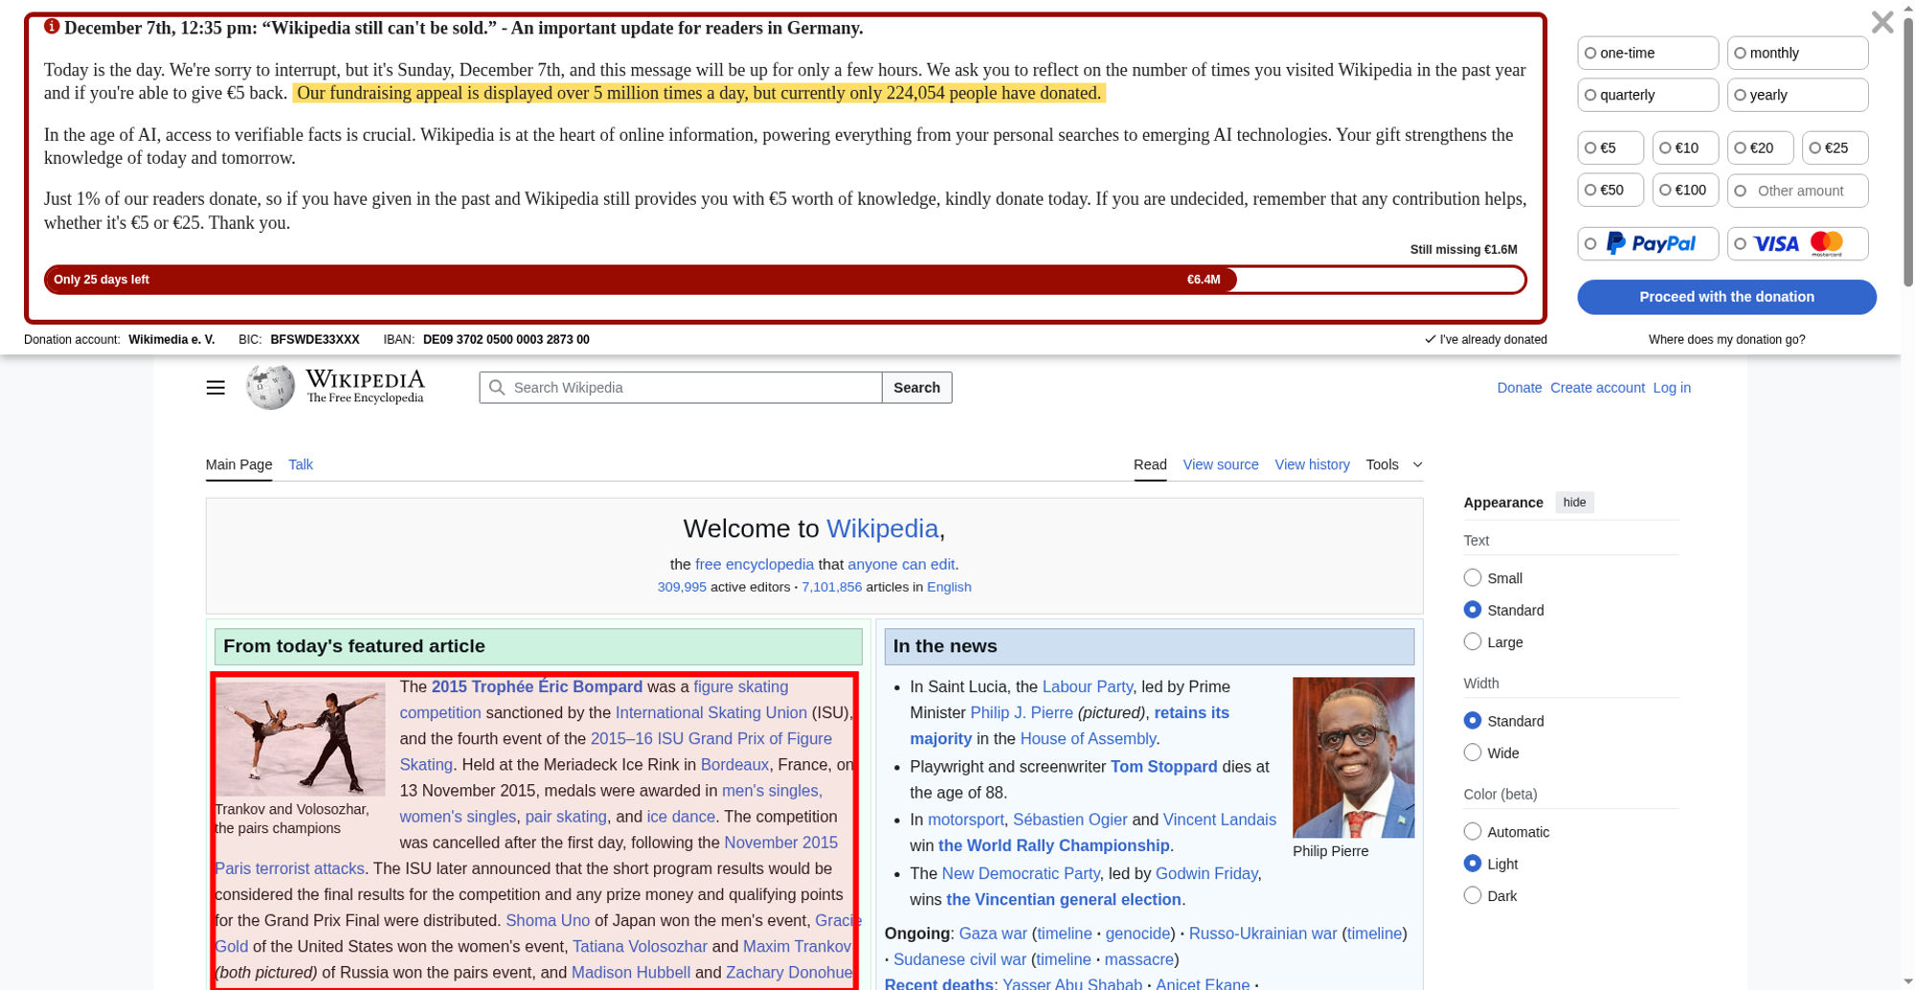Click the Wikipedia globe logo

tap(271, 387)
